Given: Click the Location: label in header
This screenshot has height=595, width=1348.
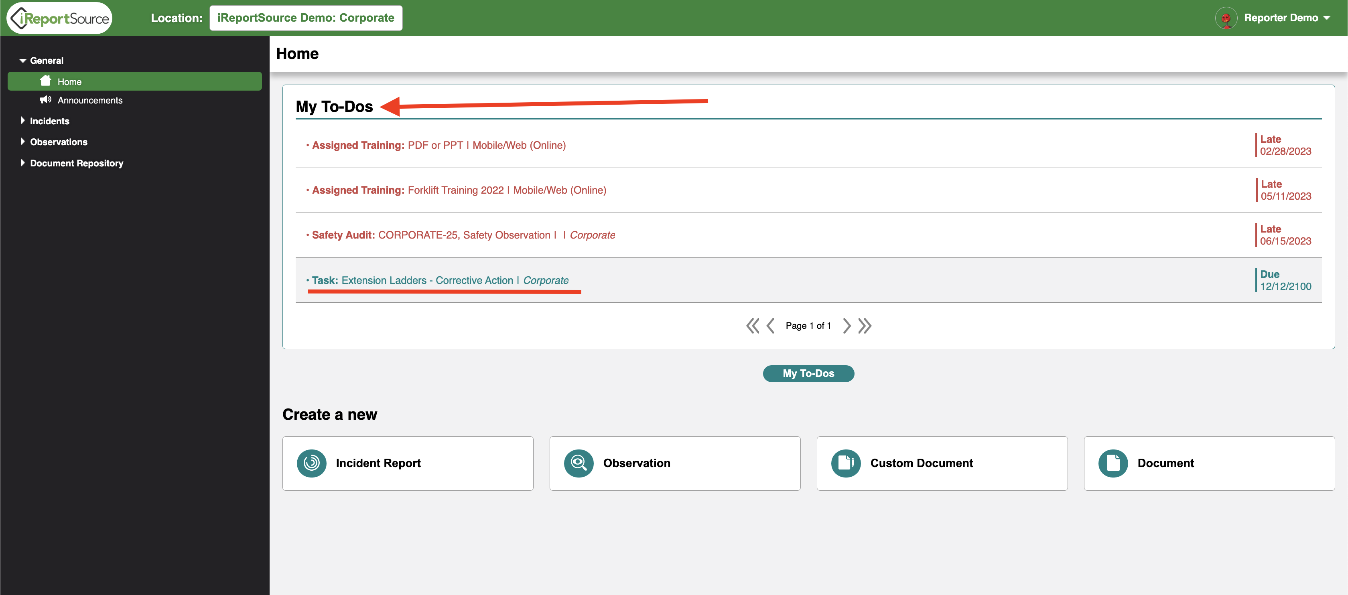Looking at the screenshot, I should tap(177, 18).
